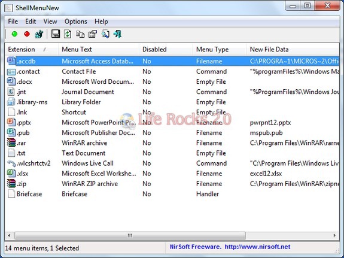Click the Refresh toolbar icon
This screenshot has height=258, width=344.
click(68, 34)
